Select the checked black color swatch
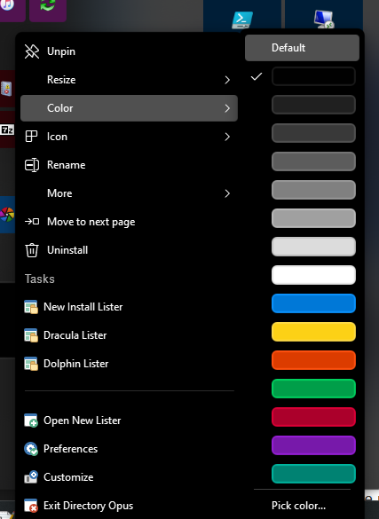 (313, 76)
